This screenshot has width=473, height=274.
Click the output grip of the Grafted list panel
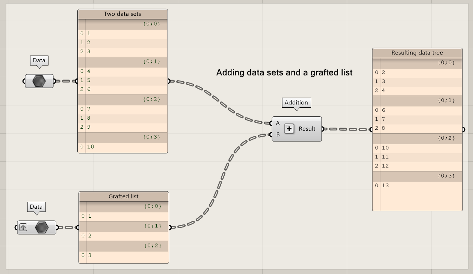tap(170, 227)
